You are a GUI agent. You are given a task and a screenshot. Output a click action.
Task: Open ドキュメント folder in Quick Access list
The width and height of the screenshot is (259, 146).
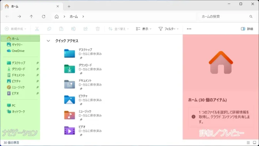(x=83, y=85)
